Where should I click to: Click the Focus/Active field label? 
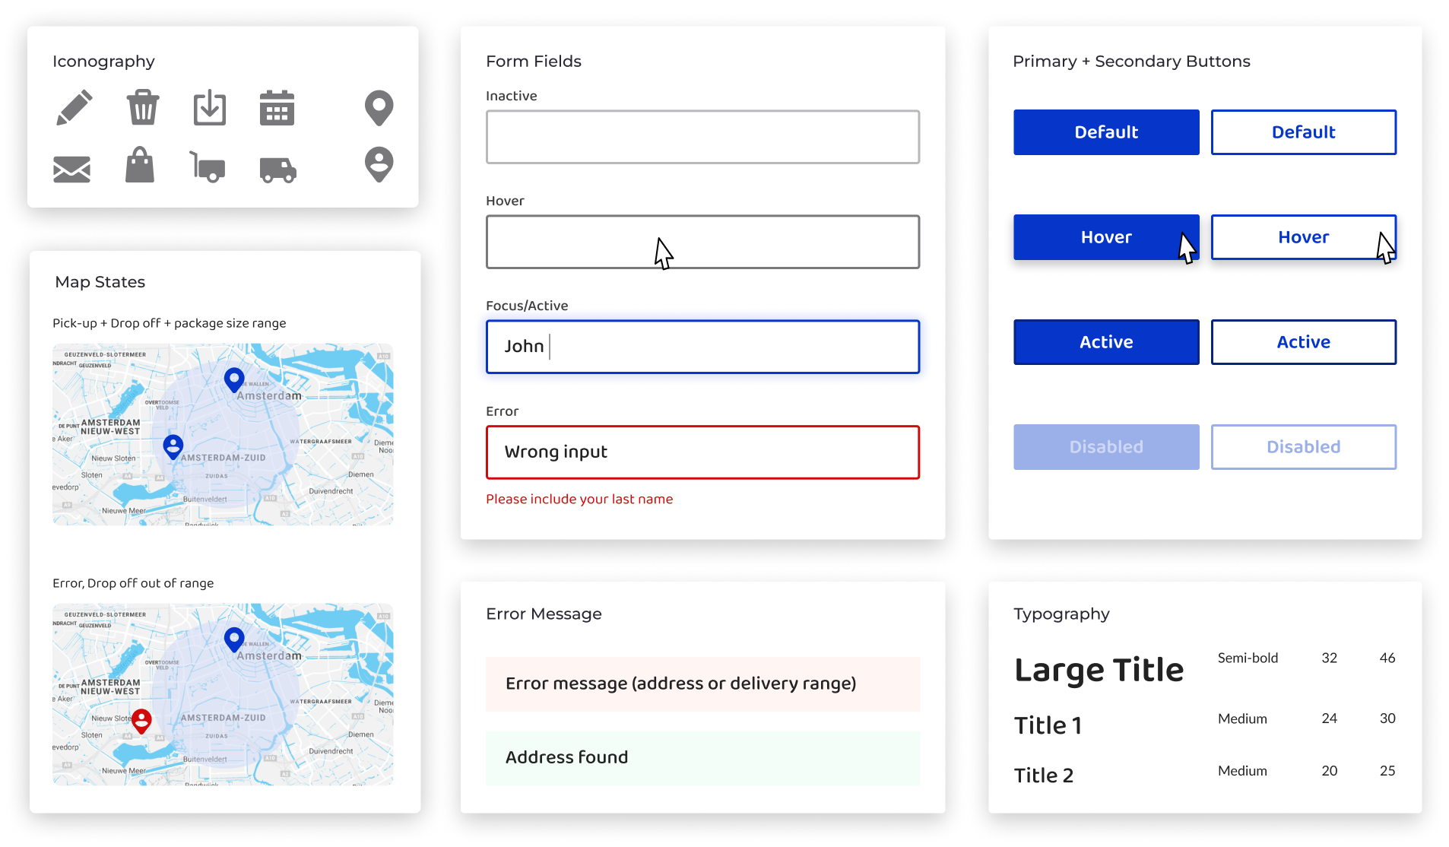tap(527, 306)
